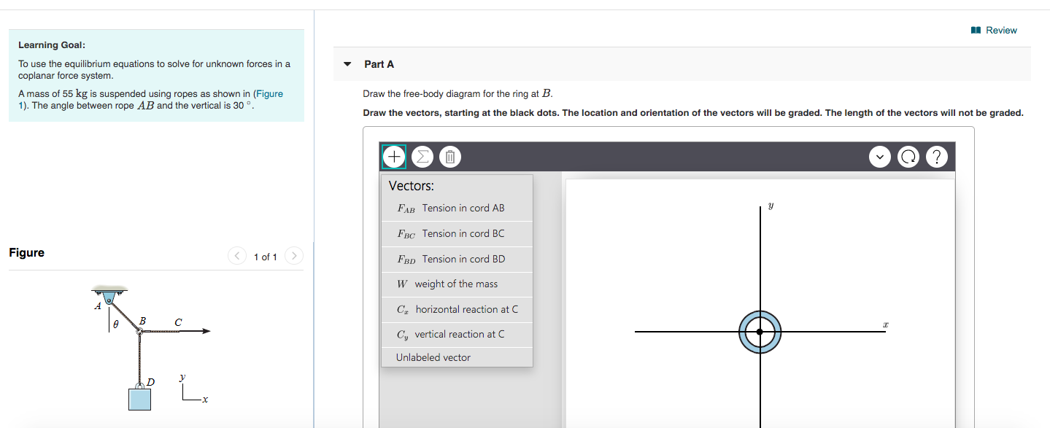Click the summation (Σ) tool

coord(422,156)
